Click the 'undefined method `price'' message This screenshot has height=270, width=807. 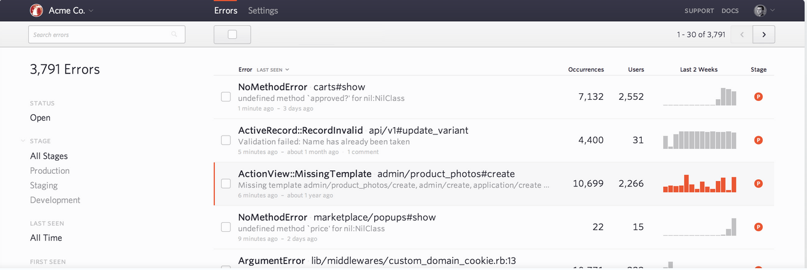point(311,229)
